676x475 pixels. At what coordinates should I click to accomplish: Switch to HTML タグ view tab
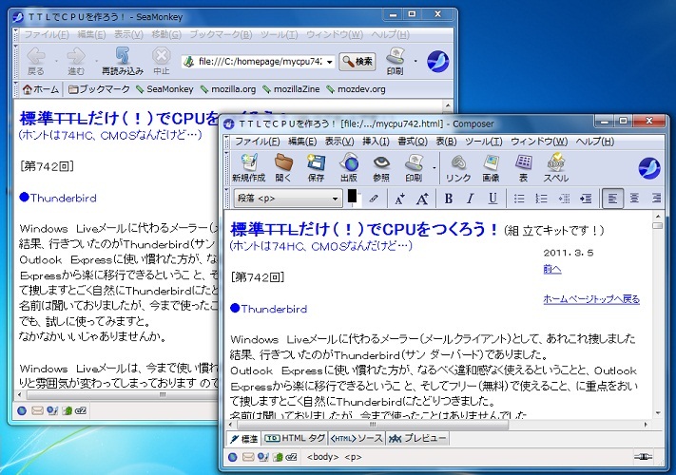point(295,438)
